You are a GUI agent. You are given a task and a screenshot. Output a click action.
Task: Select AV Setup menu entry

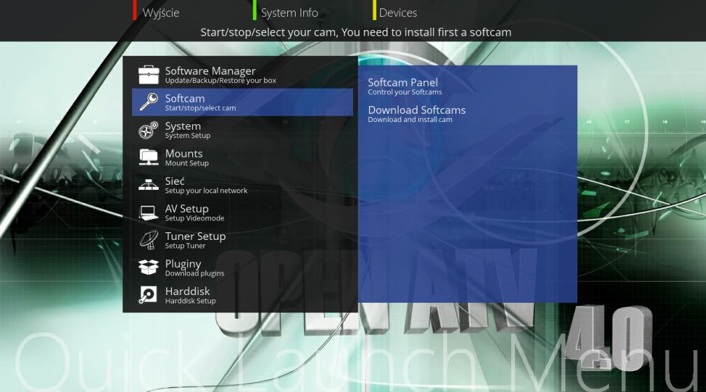point(243,213)
